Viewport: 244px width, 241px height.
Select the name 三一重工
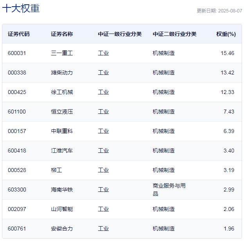[62, 53]
